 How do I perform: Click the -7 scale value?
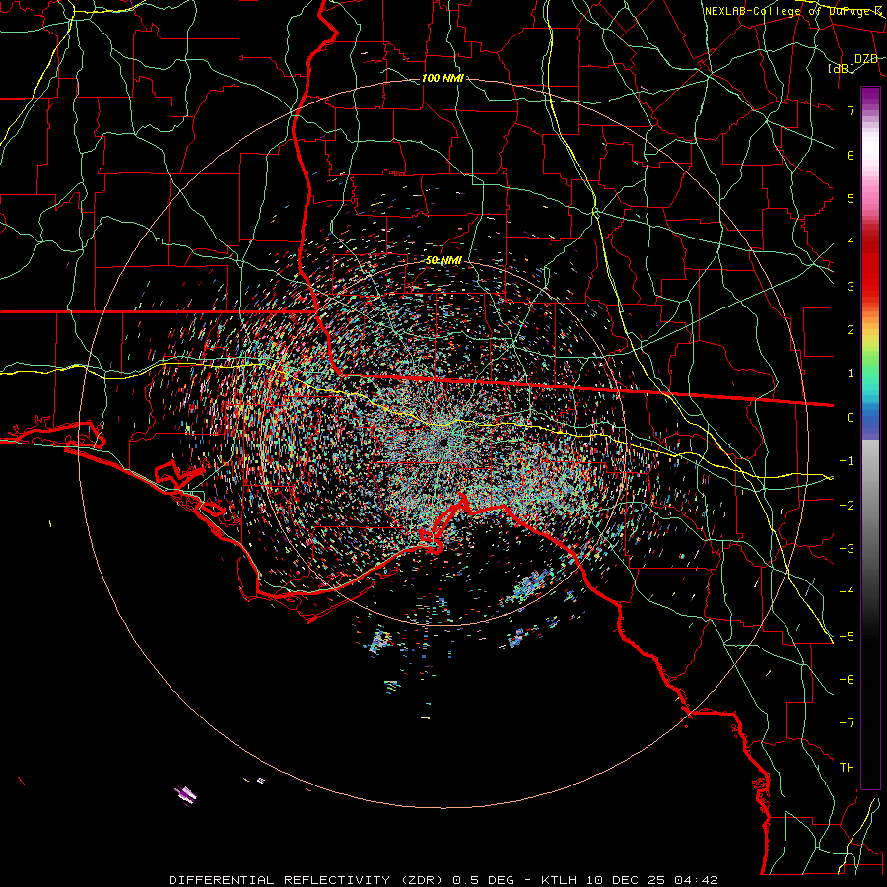[x=847, y=723]
